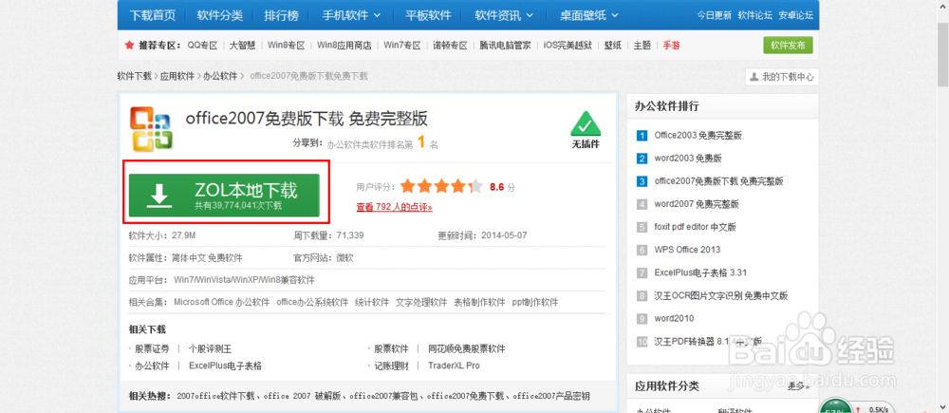949x413 pixels.
Task: Expand the 软件资讯 dropdown menu
Action: click(x=504, y=15)
